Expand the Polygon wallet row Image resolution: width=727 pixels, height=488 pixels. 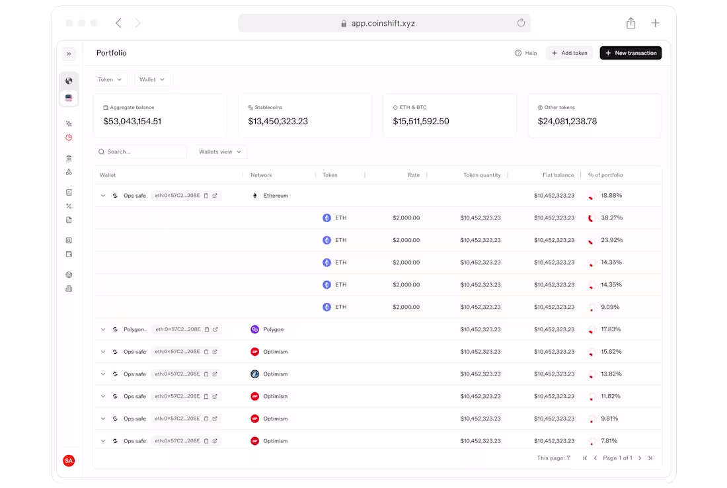click(102, 329)
